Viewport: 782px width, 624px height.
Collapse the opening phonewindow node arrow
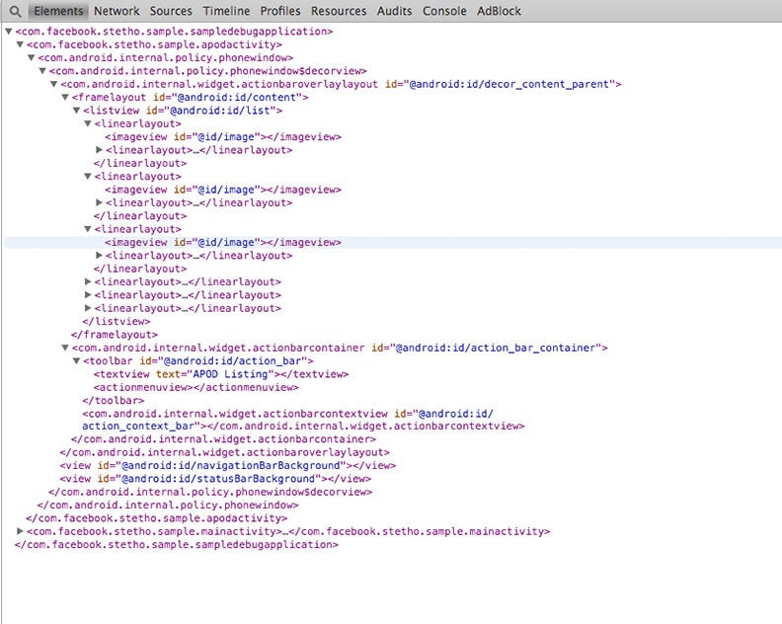(31, 58)
